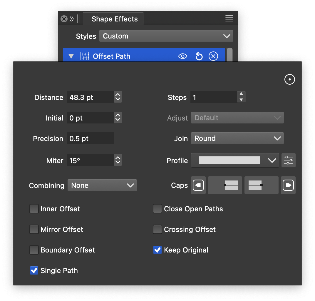Enable the Inner Offset checkbox
The height and width of the screenshot is (301, 315).
tap(34, 209)
